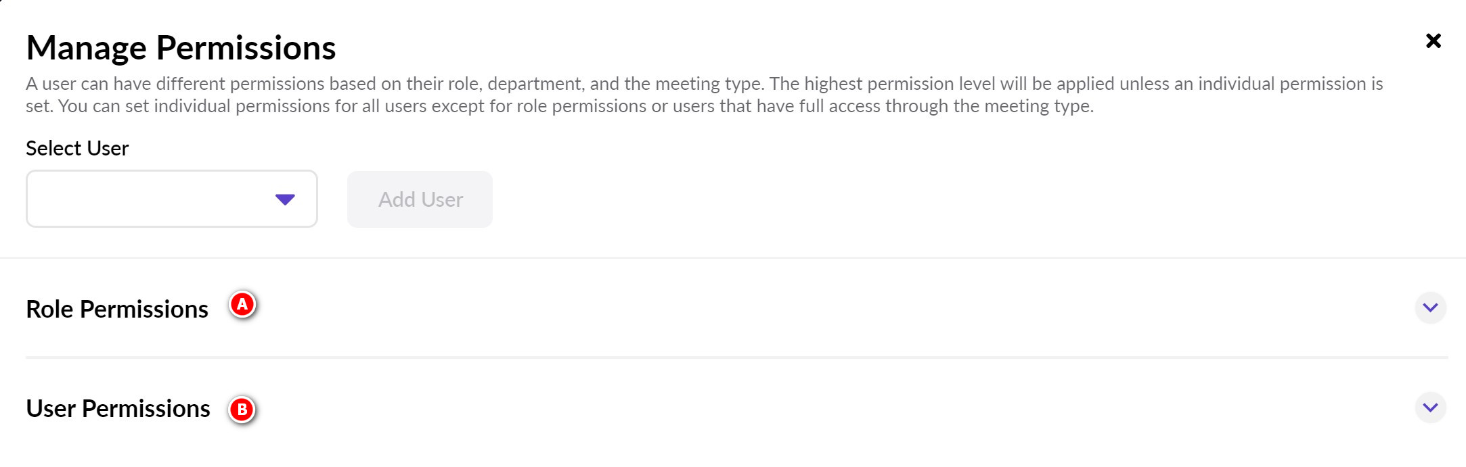1466x467 pixels.
Task: Expand the User Permissions chevron
Action: (x=1430, y=408)
